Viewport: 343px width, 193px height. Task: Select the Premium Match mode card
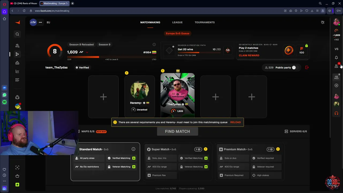click(249, 162)
